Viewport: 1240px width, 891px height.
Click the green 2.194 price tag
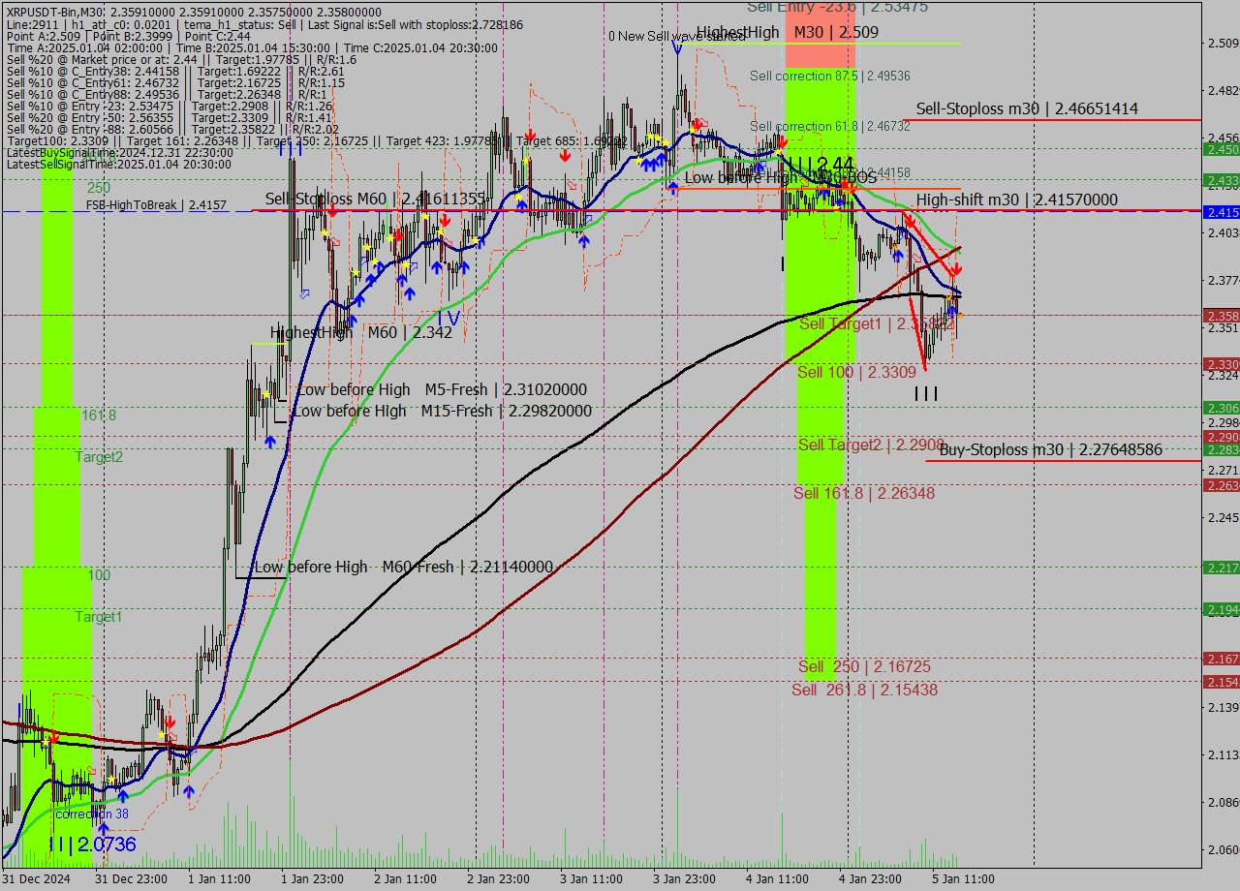point(1221,609)
